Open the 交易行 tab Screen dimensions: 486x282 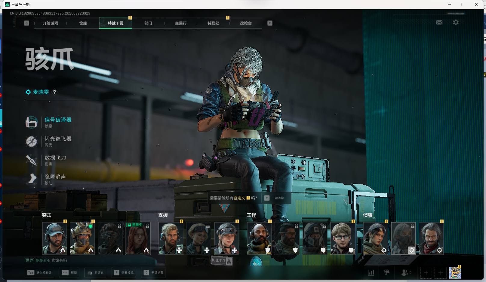pos(181,23)
